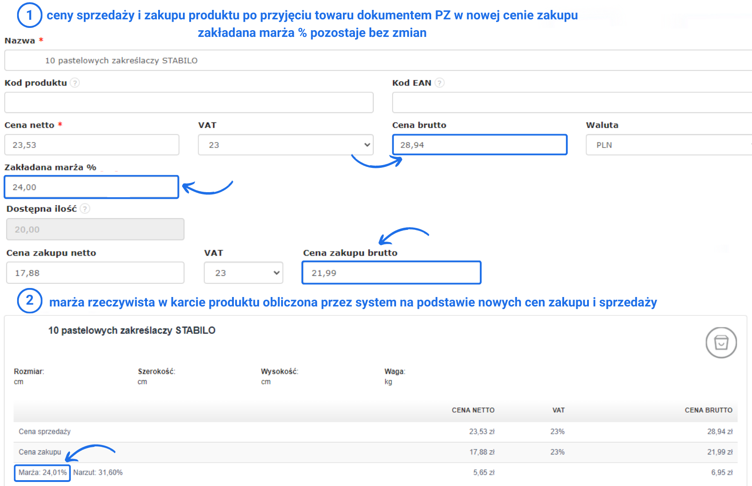Open the Waluta PLN dropdown
This screenshot has height=486, width=752.
click(669, 145)
